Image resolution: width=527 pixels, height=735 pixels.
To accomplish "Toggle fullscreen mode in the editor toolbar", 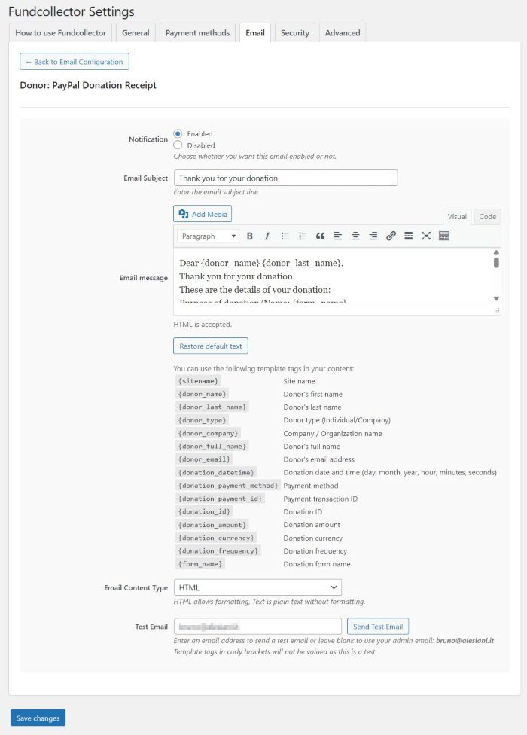I will (x=425, y=236).
